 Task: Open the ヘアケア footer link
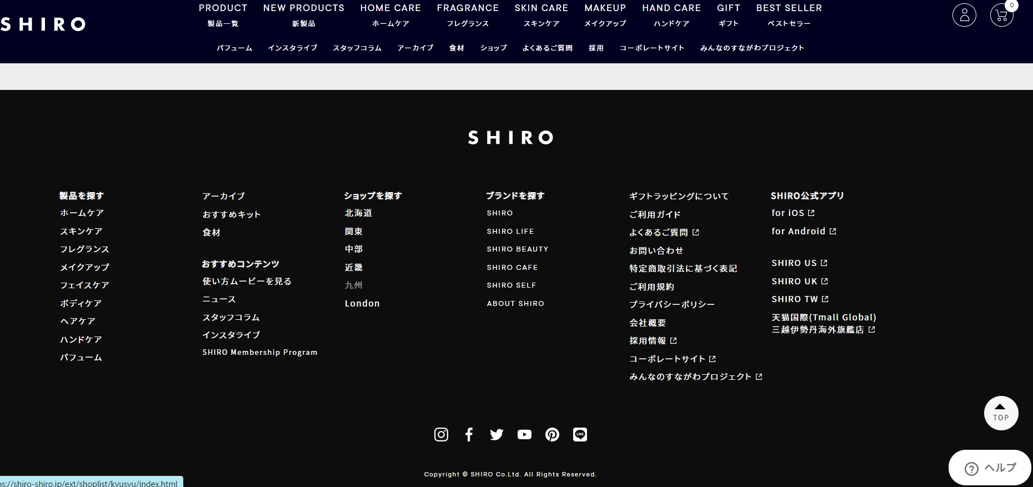pos(78,321)
